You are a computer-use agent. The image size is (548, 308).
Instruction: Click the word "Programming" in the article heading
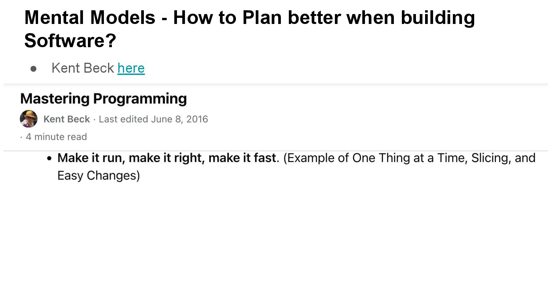140,98
